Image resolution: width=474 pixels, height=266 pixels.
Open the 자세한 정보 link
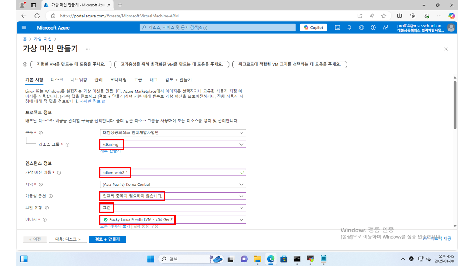click(93, 101)
